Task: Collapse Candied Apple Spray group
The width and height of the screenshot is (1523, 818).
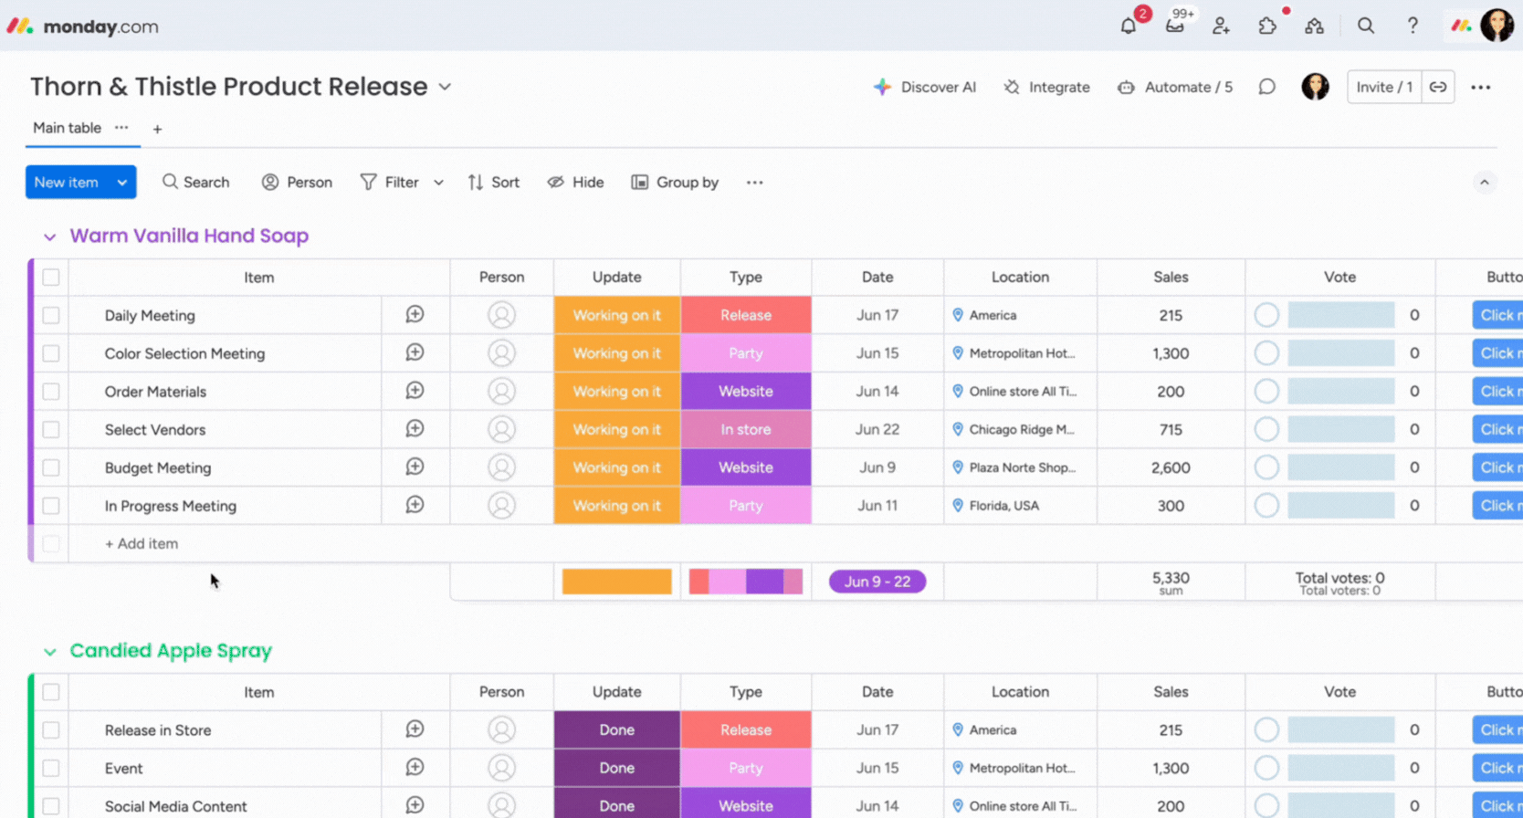Action: (x=49, y=652)
